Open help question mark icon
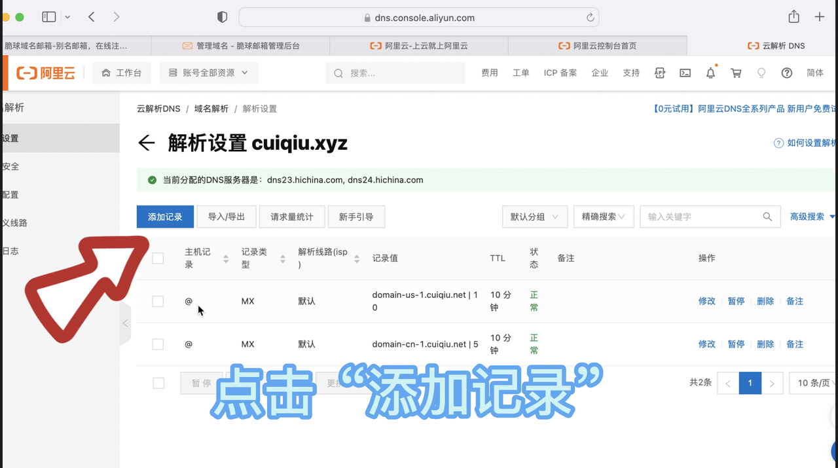Image resolution: width=838 pixels, height=468 pixels. (787, 73)
